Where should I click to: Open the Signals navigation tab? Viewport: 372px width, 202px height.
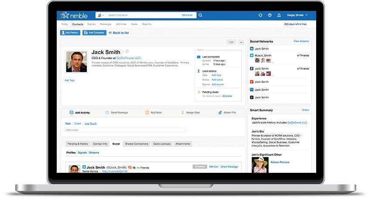[91, 24]
